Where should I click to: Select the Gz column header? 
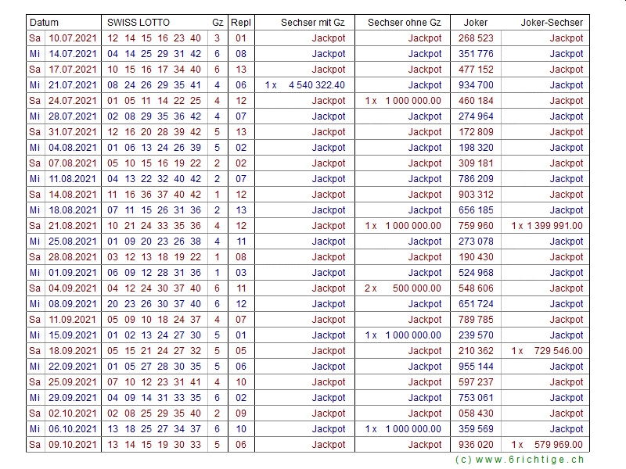point(217,23)
